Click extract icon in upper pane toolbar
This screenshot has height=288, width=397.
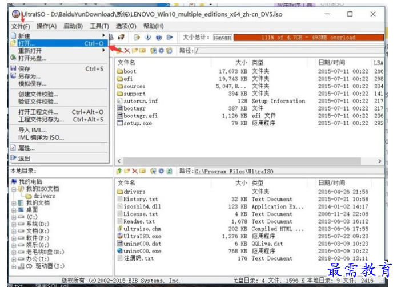tap(153, 51)
